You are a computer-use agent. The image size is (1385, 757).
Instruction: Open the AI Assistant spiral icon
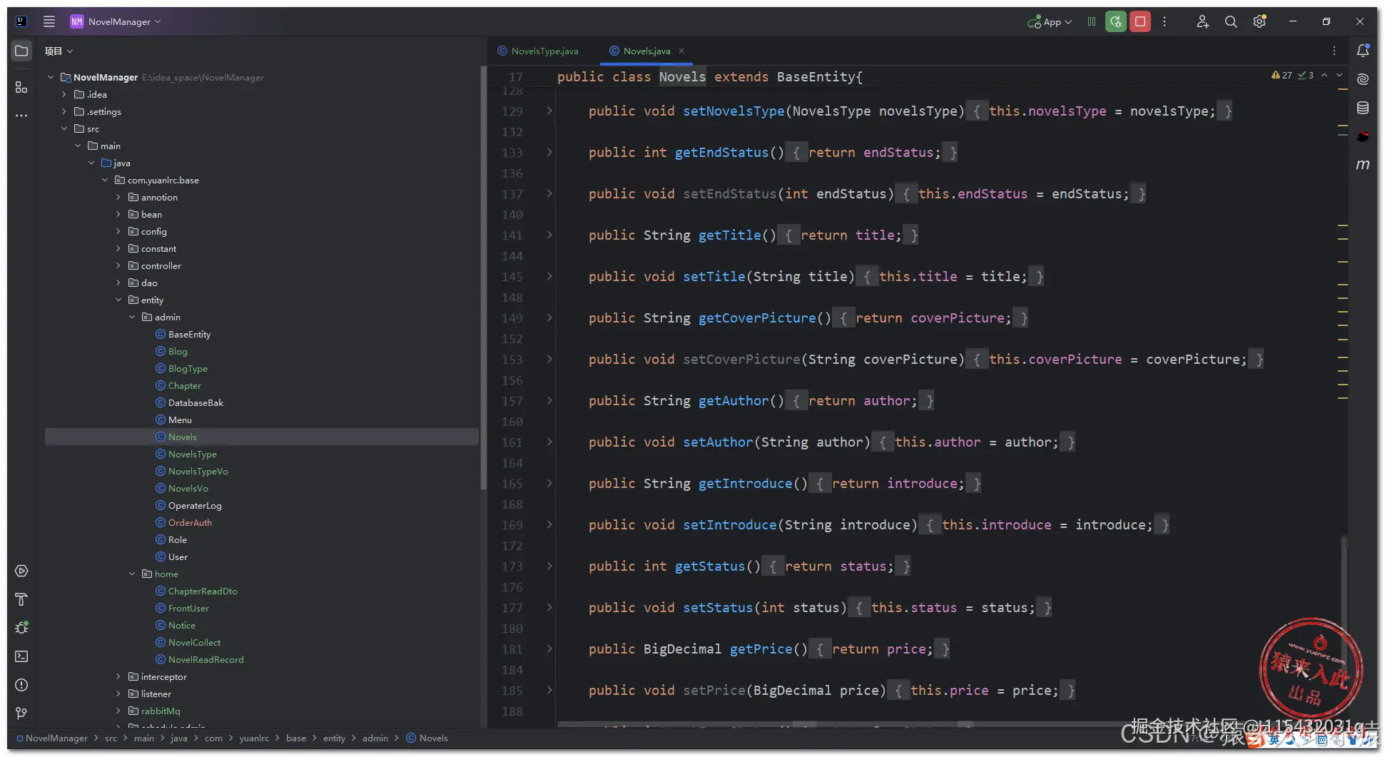[1363, 79]
